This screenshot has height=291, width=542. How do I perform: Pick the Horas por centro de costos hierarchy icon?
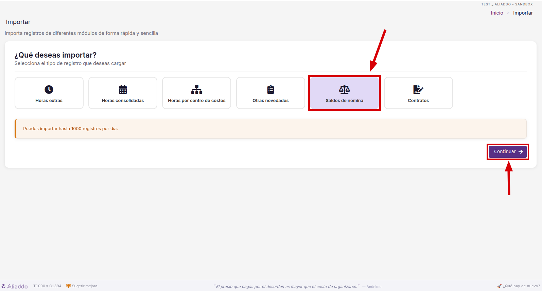tap(197, 89)
